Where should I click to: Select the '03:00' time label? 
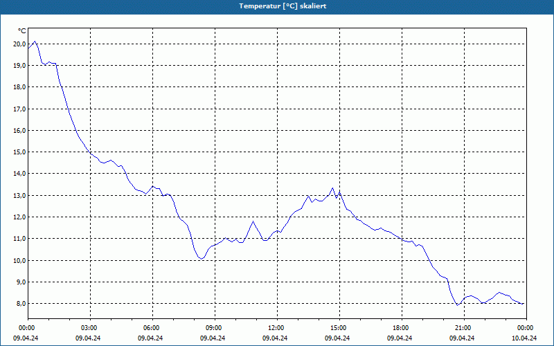(90, 328)
